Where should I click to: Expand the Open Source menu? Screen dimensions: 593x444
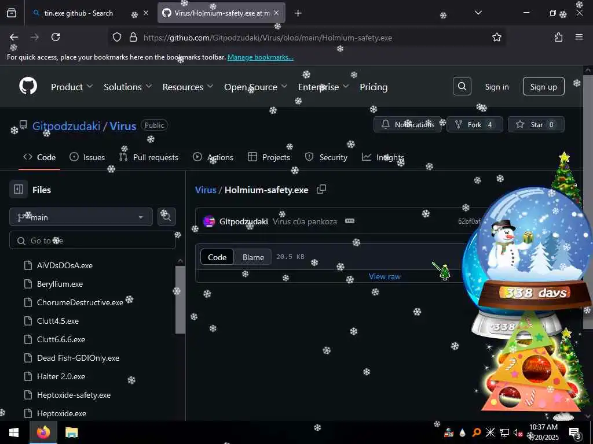[255, 87]
